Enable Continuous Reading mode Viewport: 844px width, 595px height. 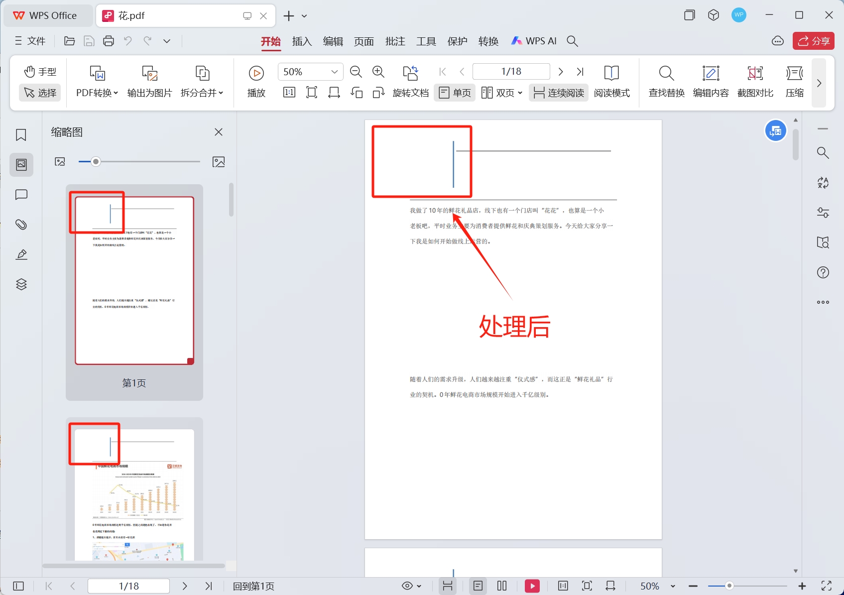559,93
